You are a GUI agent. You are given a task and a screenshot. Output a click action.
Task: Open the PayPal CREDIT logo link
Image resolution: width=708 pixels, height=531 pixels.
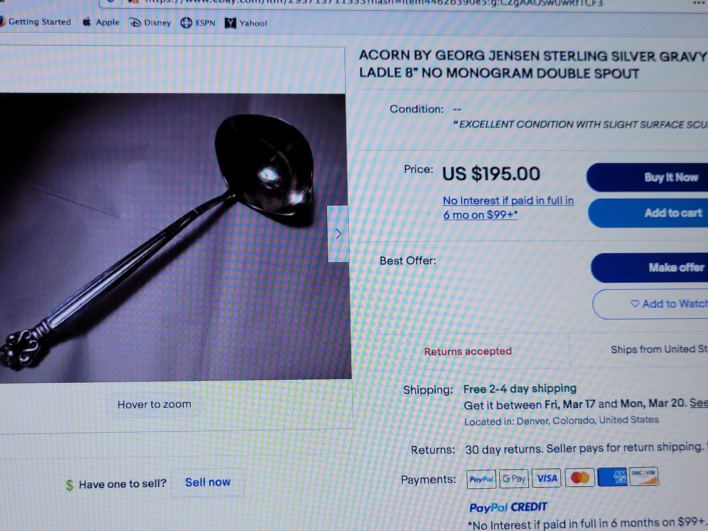click(x=508, y=507)
